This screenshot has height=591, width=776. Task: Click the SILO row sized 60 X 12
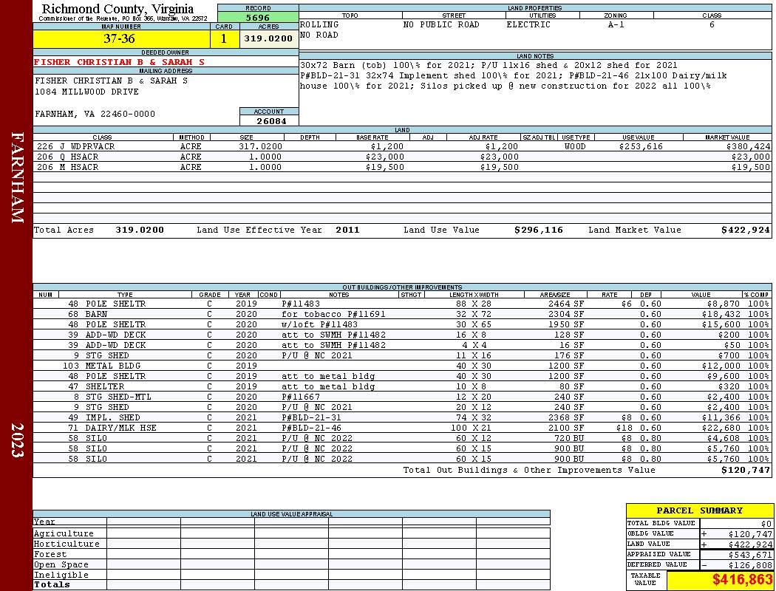402,438
